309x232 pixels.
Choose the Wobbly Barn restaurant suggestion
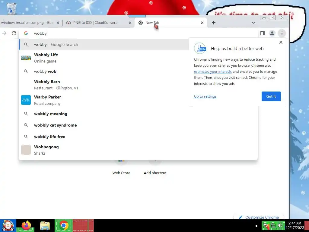pyautogui.click(x=104, y=85)
